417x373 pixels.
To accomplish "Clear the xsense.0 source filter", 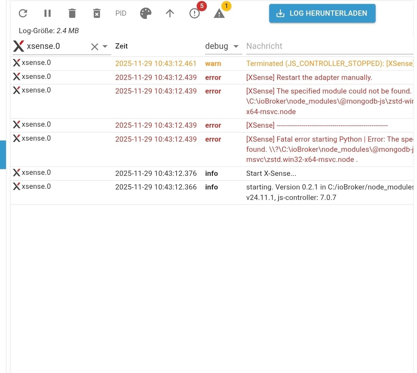I will tap(95, 47).
